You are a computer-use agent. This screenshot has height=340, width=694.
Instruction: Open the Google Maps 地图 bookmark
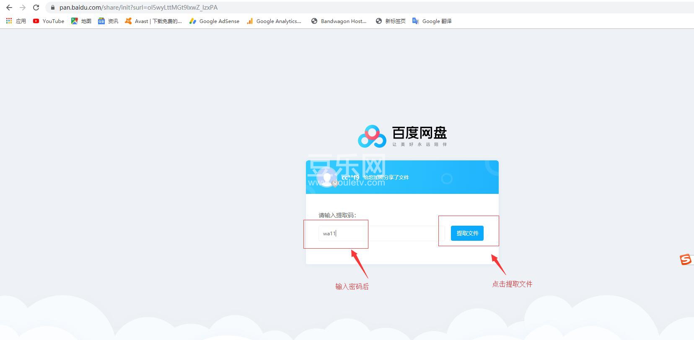point(81,21)
